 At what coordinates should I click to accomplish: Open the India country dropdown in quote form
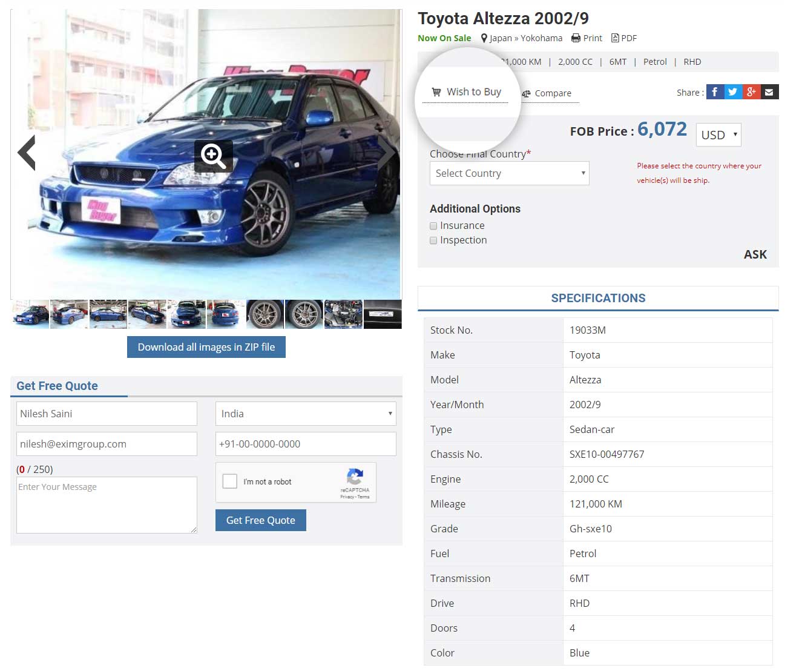(x=306, y=414)
